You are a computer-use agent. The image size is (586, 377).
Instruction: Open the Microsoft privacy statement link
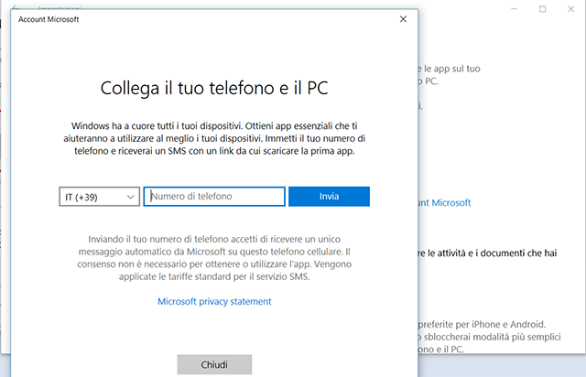click(x=214, y=302)
